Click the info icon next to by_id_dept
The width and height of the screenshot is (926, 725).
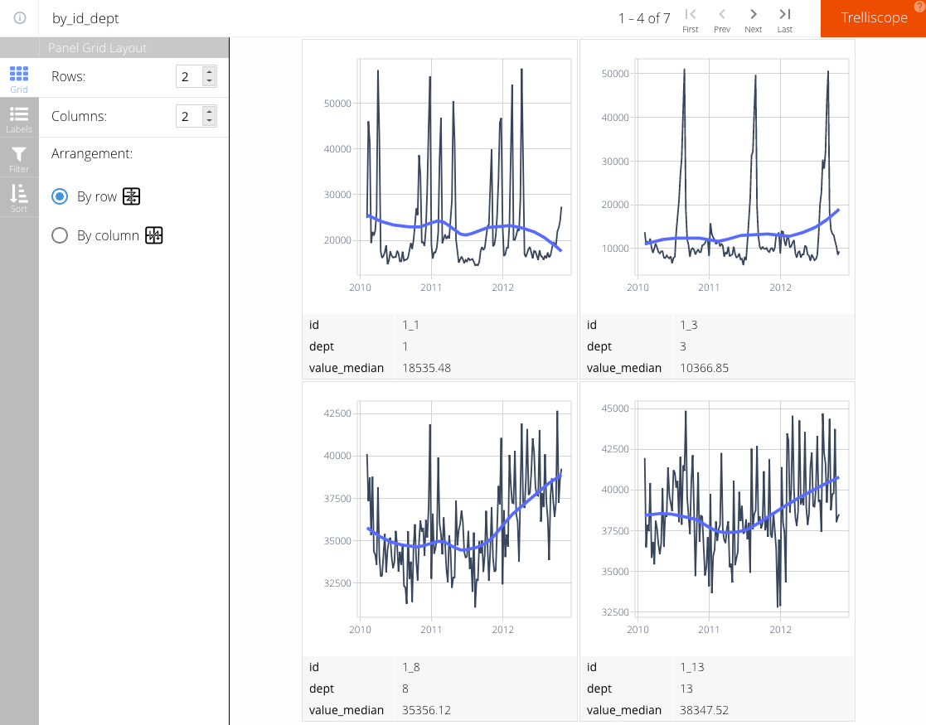18,17
